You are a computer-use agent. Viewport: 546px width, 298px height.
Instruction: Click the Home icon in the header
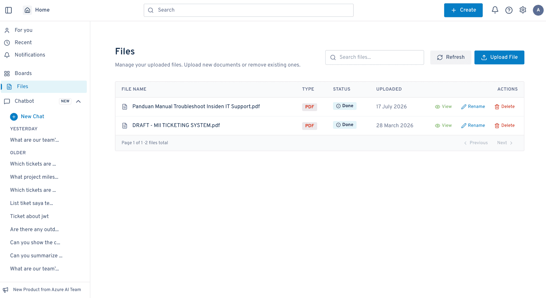coord(27,10)
